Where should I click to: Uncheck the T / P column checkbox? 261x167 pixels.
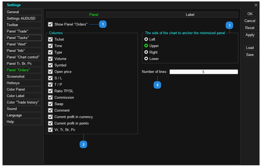point(50,85)
